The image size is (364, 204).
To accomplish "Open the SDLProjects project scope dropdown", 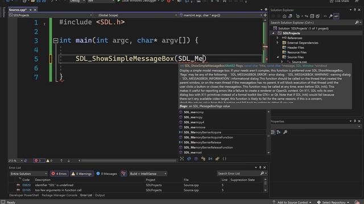I will pos(51,15).
